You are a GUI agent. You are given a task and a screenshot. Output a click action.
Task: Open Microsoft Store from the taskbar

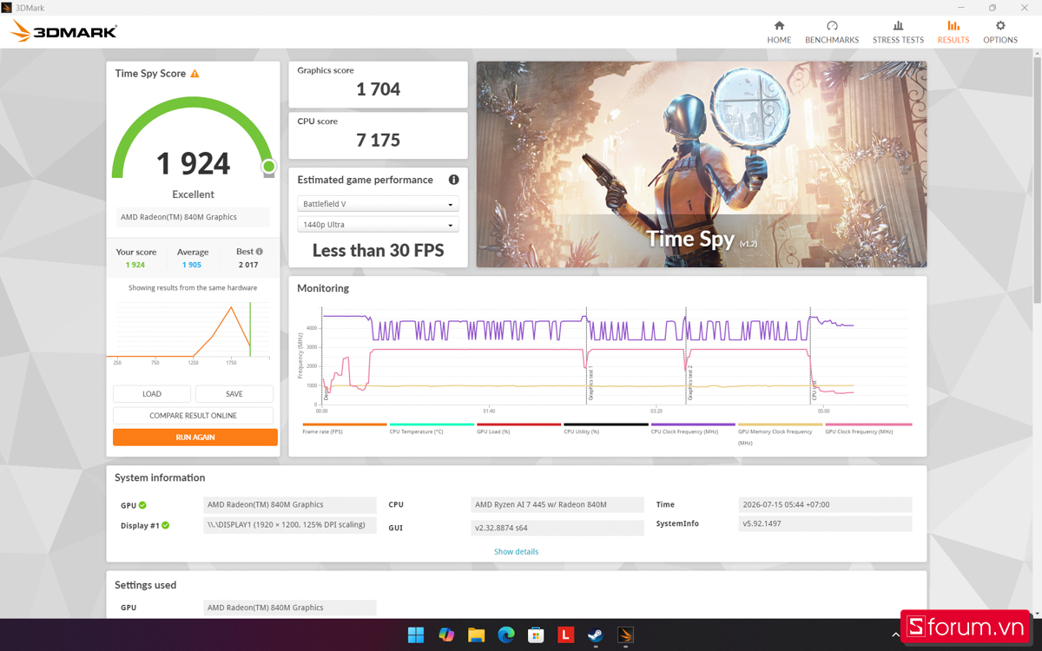click(x=536, y=635)
